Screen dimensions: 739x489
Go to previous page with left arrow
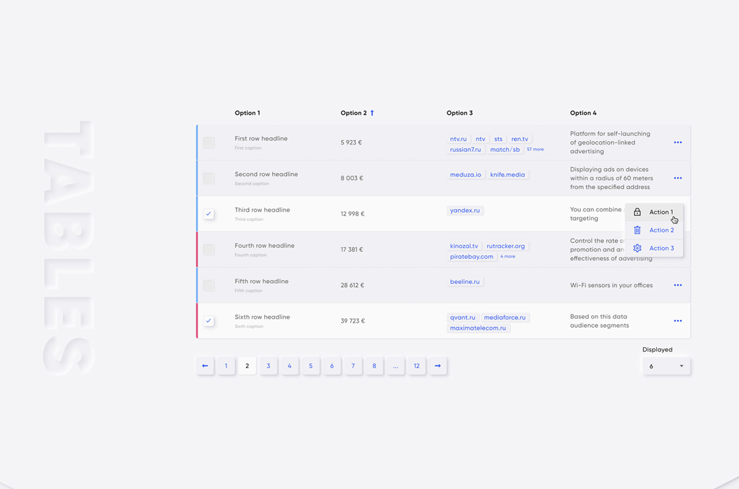coord(205,366)
